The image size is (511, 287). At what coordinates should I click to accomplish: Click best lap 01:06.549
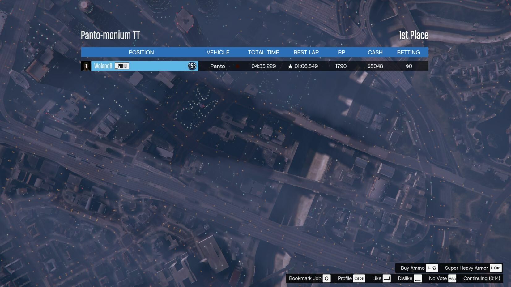(306, 66)
